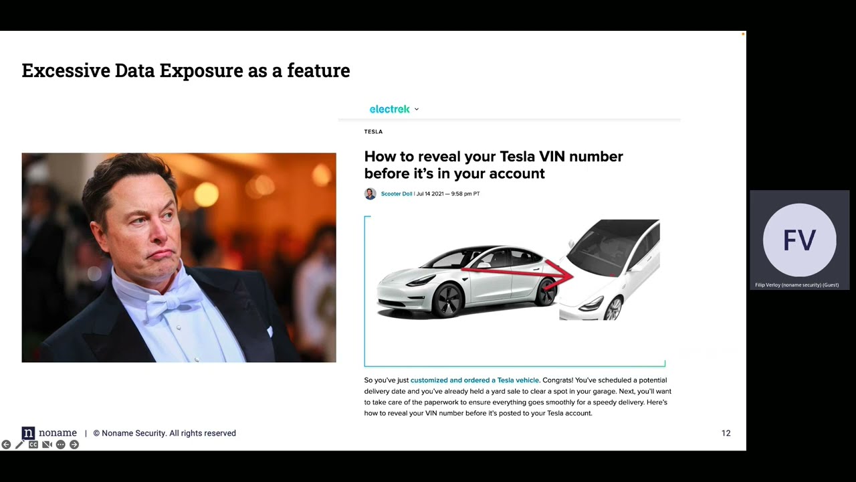Advance to the next slide arrow
The height and width of the screenshot is (482, 856).
click(x=74, y=445)
